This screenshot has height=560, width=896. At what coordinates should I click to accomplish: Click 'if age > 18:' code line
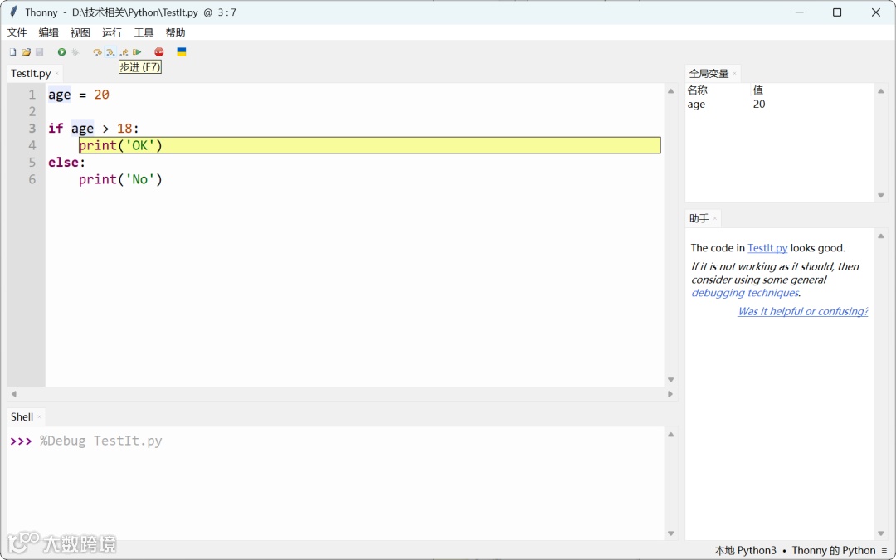point(94,128)
